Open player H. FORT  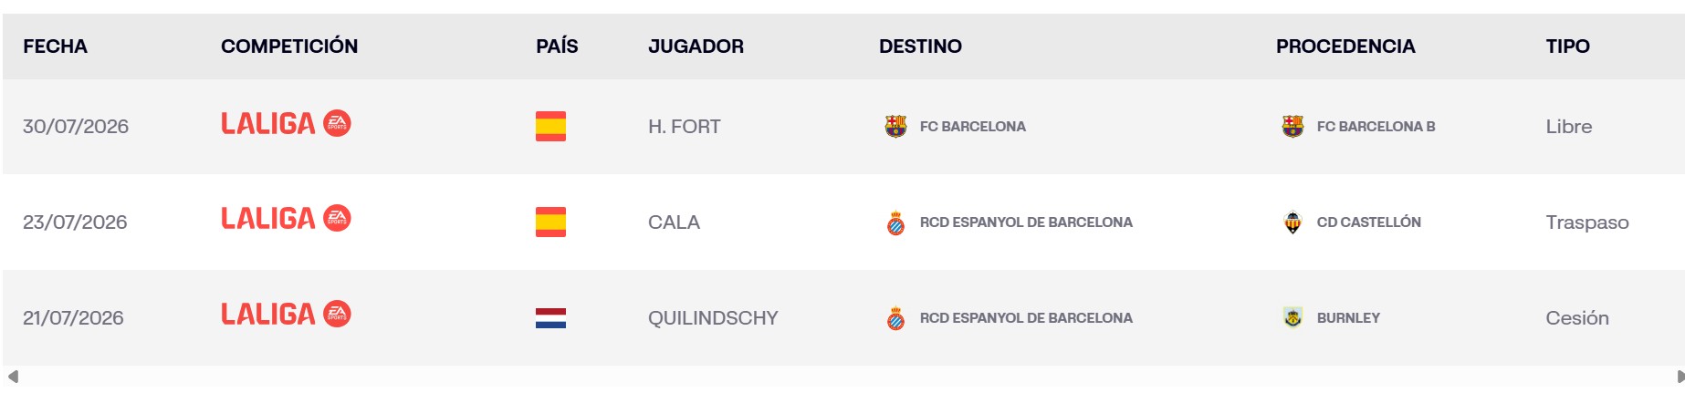[x=684, y=127]
